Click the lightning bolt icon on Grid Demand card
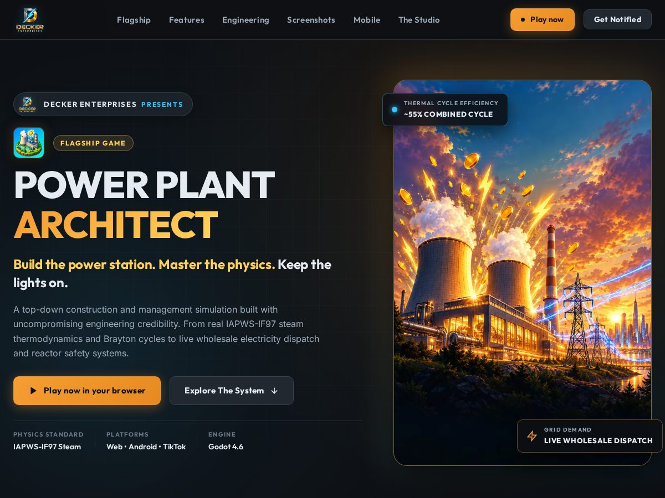The image size is (665, 498). [532, 436]
